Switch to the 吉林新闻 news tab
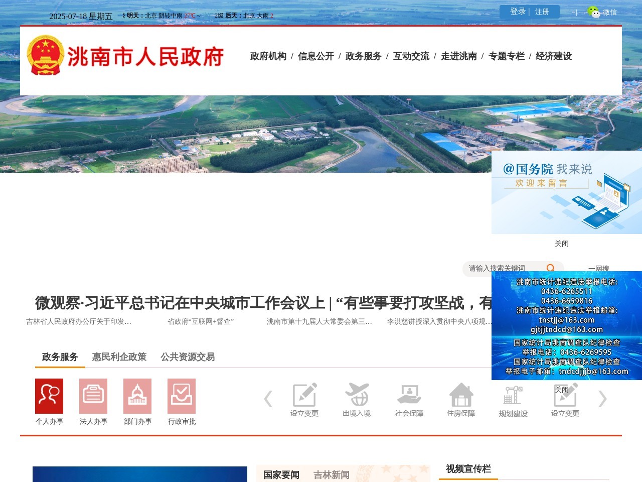This screenshot has height=482, width=642. point(332,475)
